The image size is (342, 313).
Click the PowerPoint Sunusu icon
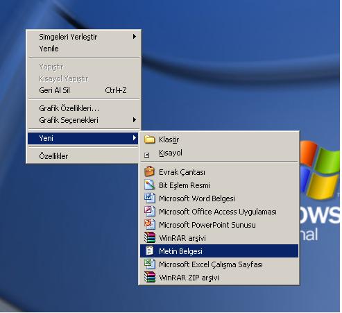tap(149, 224)
